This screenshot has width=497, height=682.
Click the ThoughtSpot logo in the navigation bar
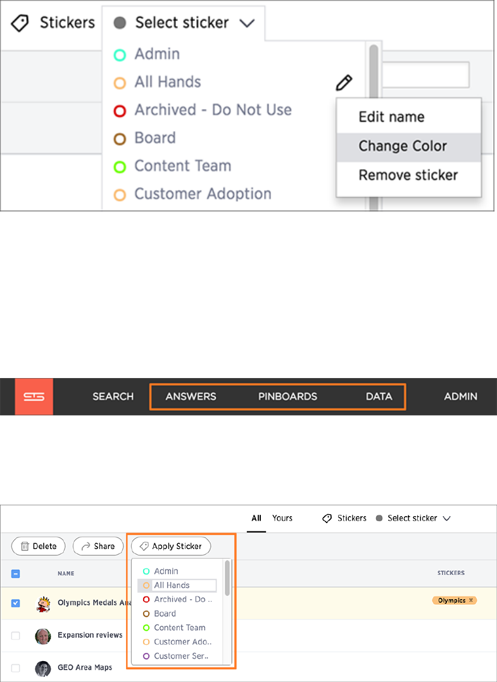pos(34,397)
